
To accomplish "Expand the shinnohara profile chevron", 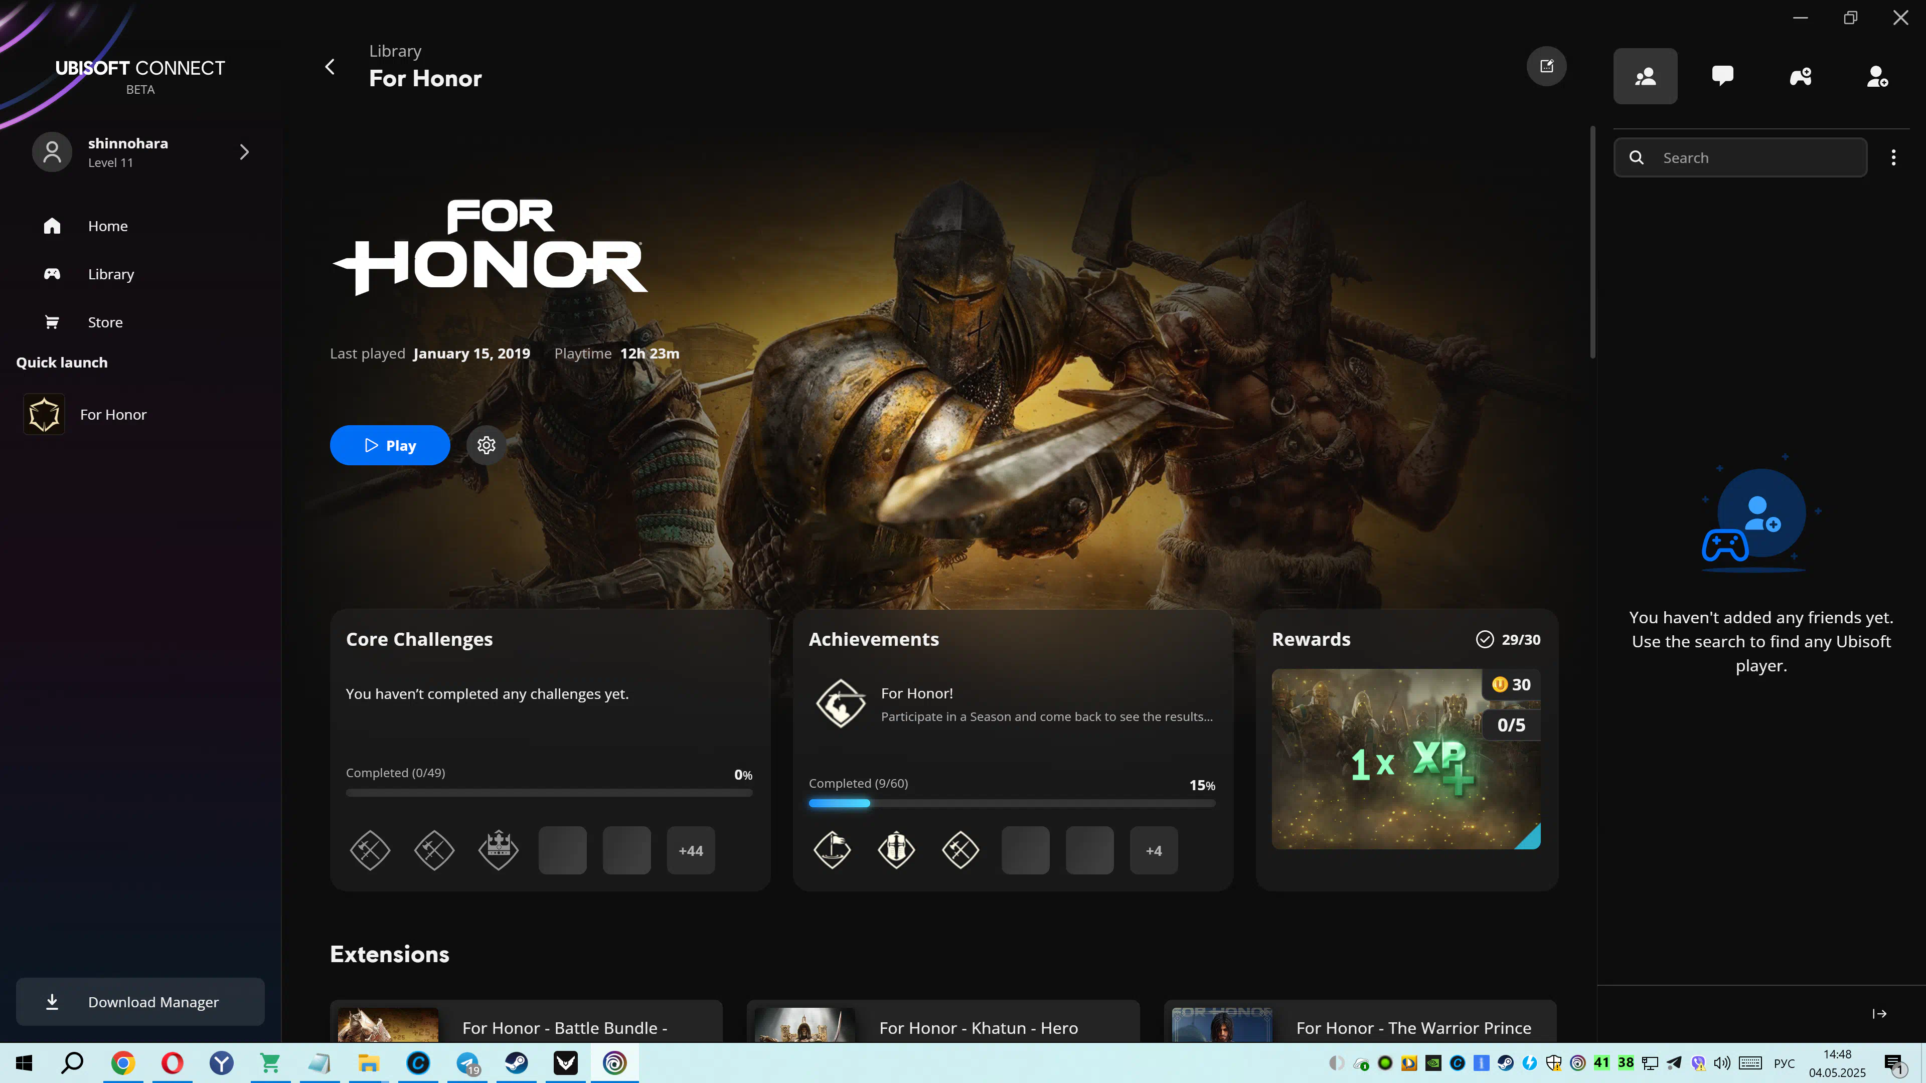I will (x=244, y=152).
